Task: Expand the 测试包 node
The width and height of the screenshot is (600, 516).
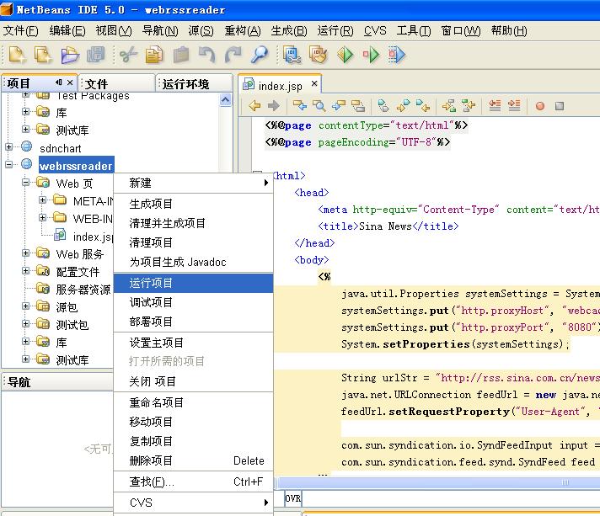Action: pos(25,324)
